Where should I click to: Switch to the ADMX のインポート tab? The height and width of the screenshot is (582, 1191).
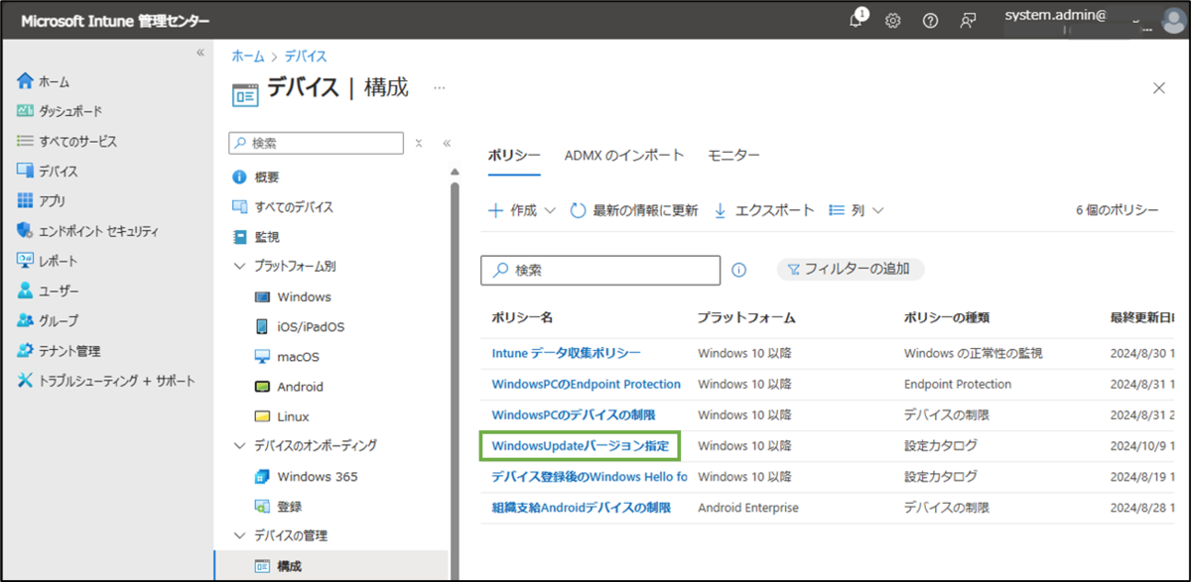pyautogui.click(x=624, y=156)
